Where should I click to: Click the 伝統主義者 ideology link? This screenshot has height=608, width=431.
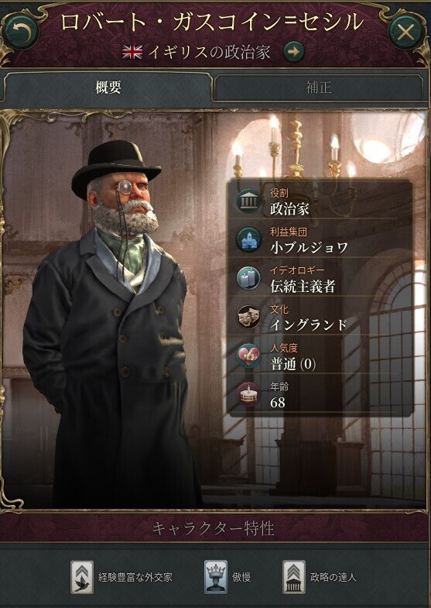(303, 286)
